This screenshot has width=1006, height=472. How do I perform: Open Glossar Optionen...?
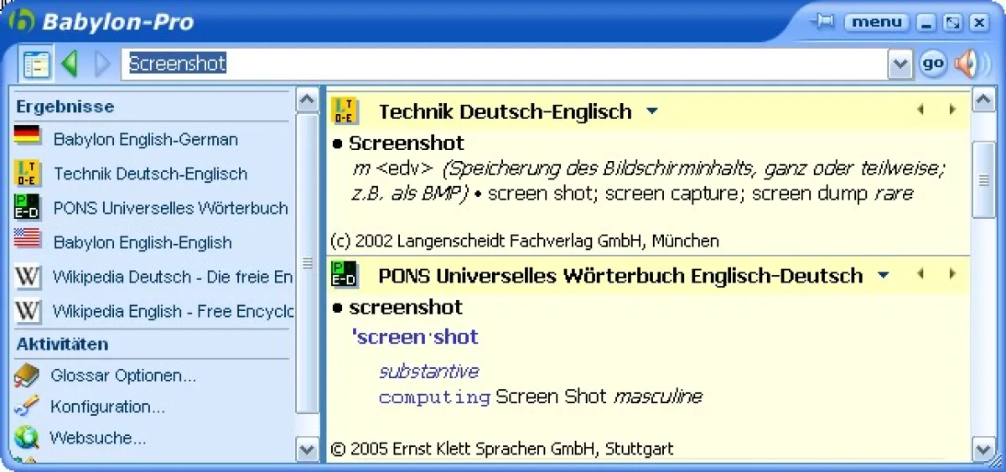point(123,376)
